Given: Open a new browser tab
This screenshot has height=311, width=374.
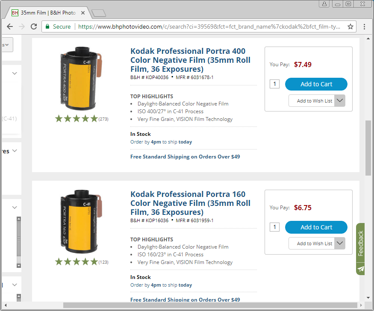Looking at the screenshot, I should (x=98, y=13).
